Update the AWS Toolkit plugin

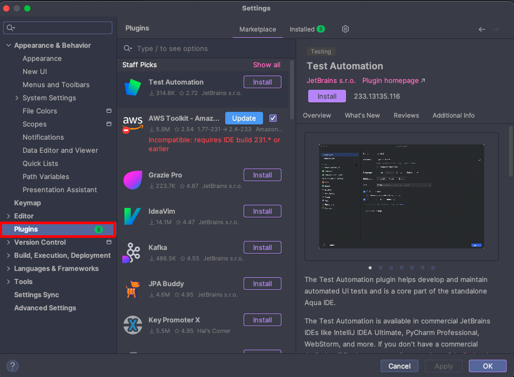coord(244,118)
